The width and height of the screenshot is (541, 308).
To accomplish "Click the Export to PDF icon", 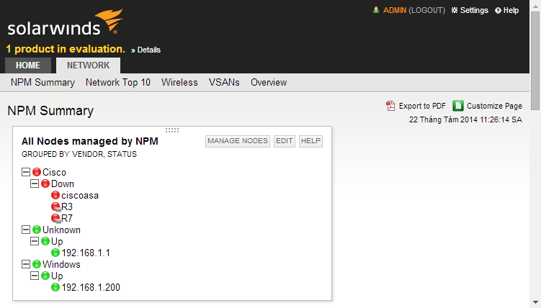I will coord(390,106).
